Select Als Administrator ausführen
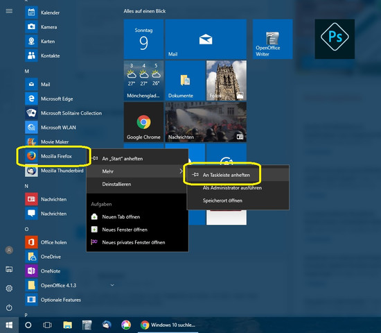Image resolution: width=381 pixels, height=333 pixels. click(238, 188)
